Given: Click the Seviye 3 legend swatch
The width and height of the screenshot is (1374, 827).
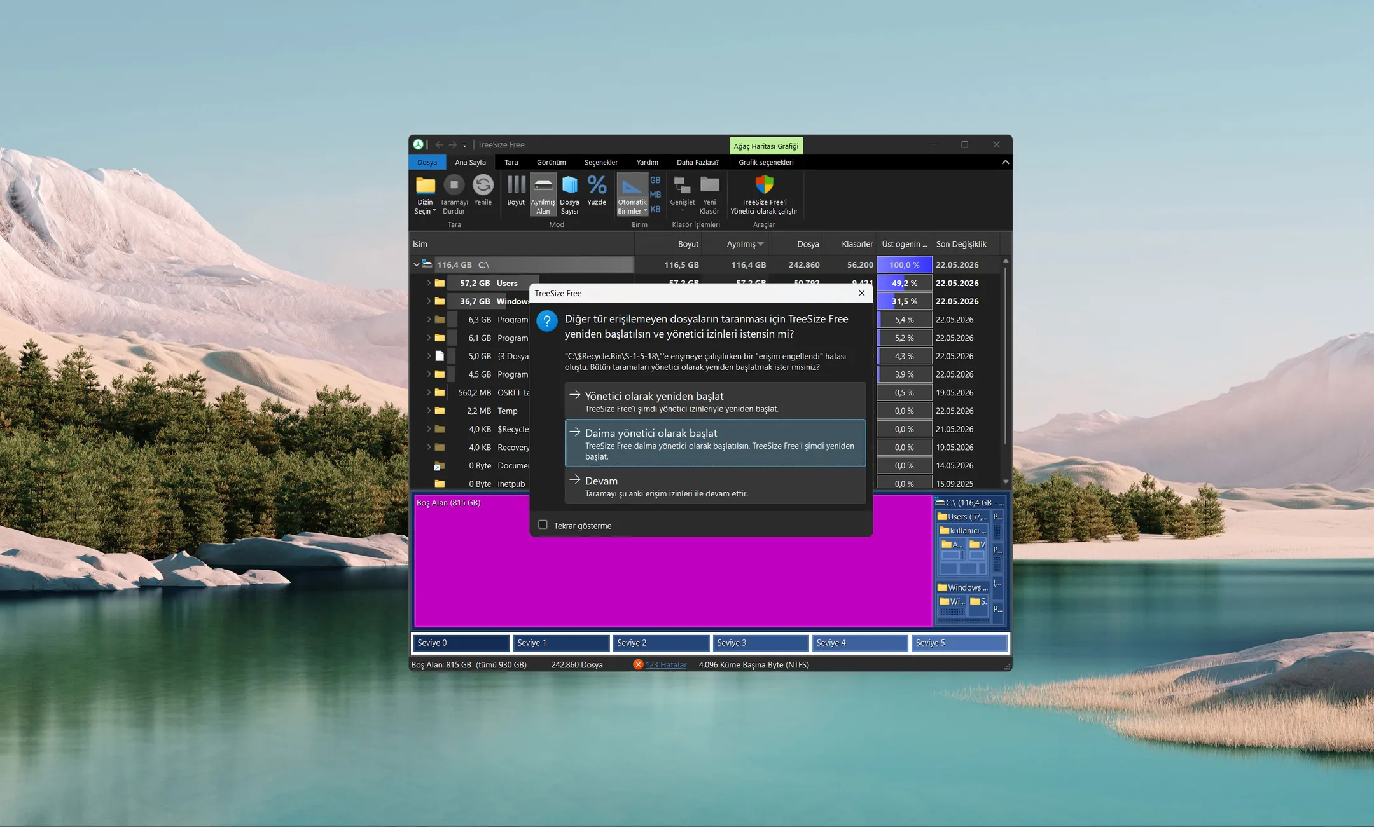Looking at the screenshot, I should pyautogui.click(x=761, y=643).
